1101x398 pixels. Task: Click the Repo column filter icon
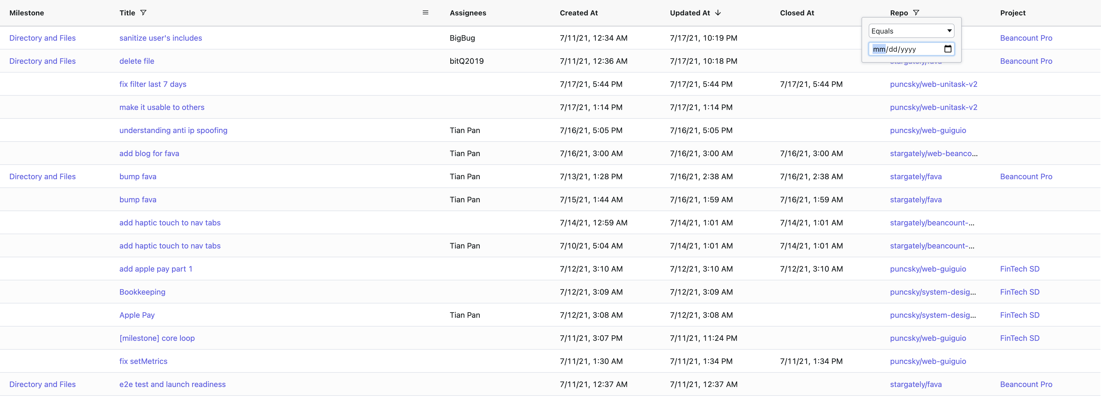point(916,13)
